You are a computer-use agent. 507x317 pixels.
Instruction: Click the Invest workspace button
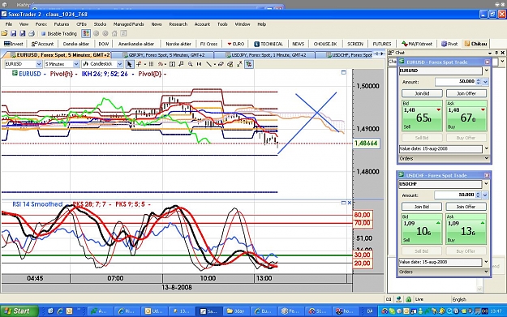tap(14, 44)
